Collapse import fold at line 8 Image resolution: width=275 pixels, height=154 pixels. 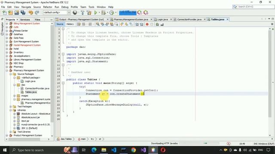pyautogui.click(x=63, y=54)
